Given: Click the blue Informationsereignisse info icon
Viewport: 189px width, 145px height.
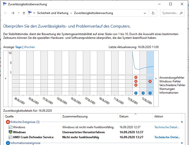Looking at the screenshot, I should [8, 143].
